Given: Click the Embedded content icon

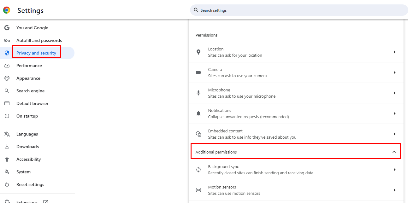Looking at the screenshot, I should [x=198, y=134].
